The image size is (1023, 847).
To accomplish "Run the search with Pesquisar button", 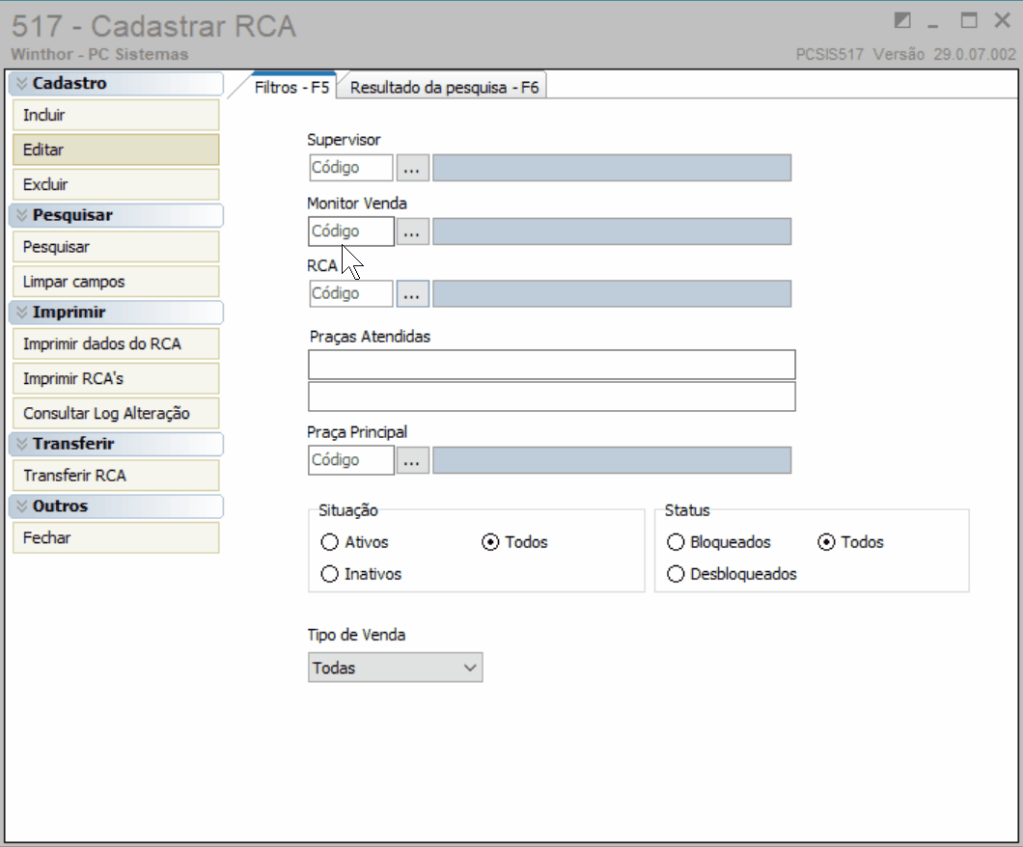I will pos(116,247).
